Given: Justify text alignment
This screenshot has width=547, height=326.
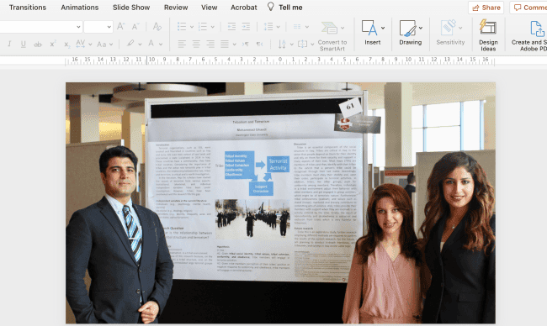Looking at the screenshot, I should pos(225,44).
